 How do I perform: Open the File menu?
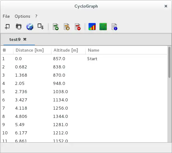[6, 16]
